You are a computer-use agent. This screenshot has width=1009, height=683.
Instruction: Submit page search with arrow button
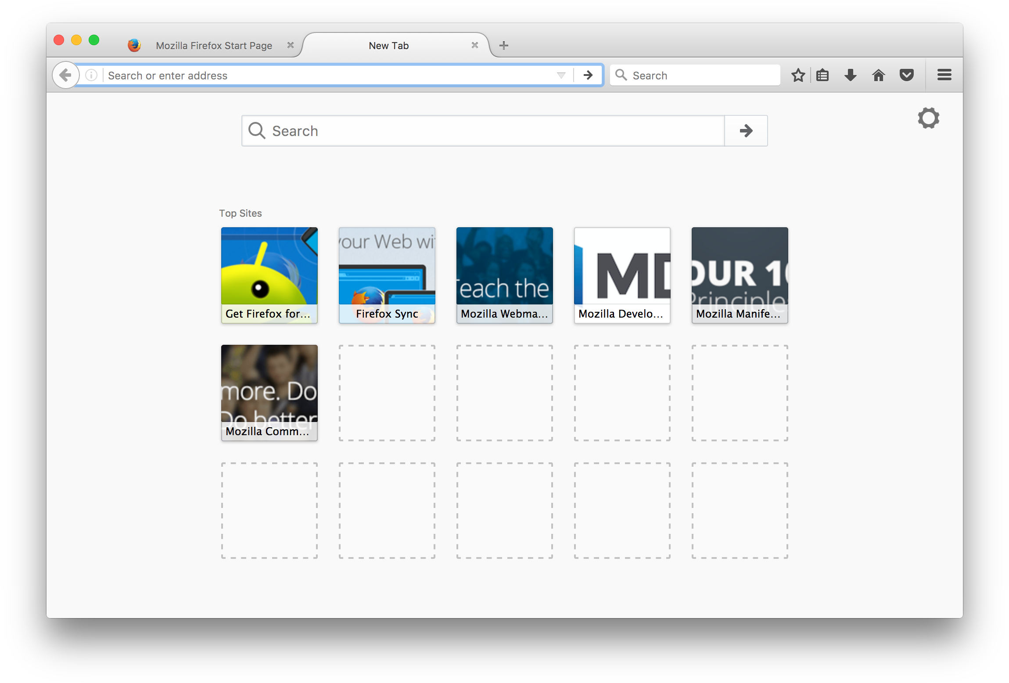(746, 131)
